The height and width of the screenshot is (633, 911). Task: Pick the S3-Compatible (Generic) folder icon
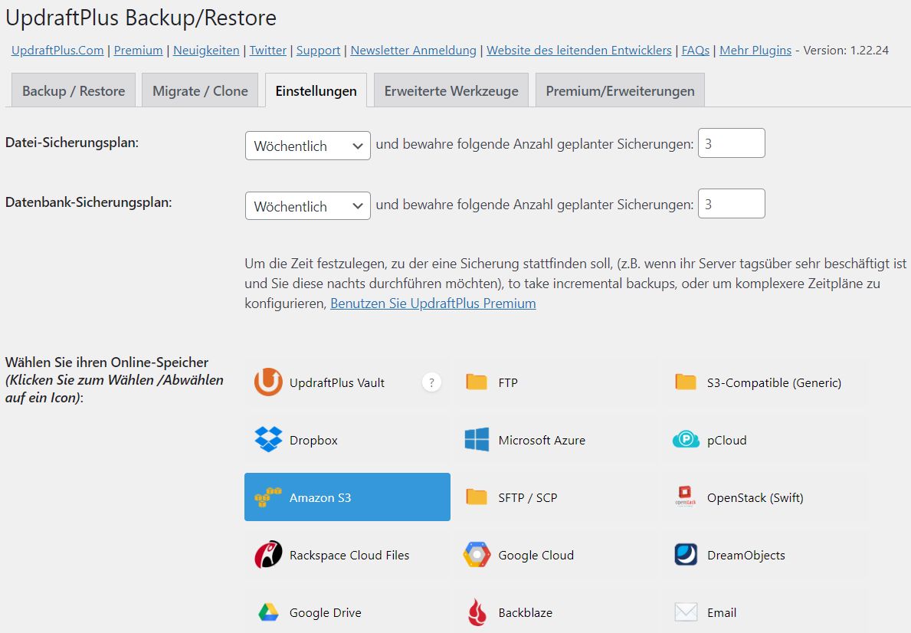[x=686, y=382]
